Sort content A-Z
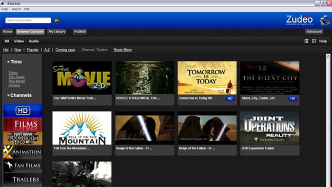This screenshot has height=187, width=332. coord(47,50)
